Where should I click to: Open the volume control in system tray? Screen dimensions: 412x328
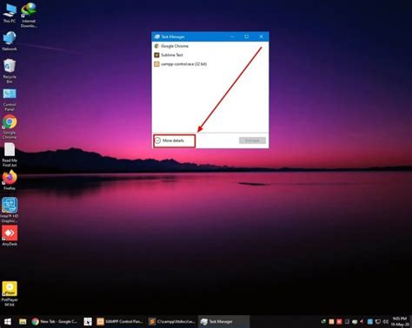click(386, 321)
